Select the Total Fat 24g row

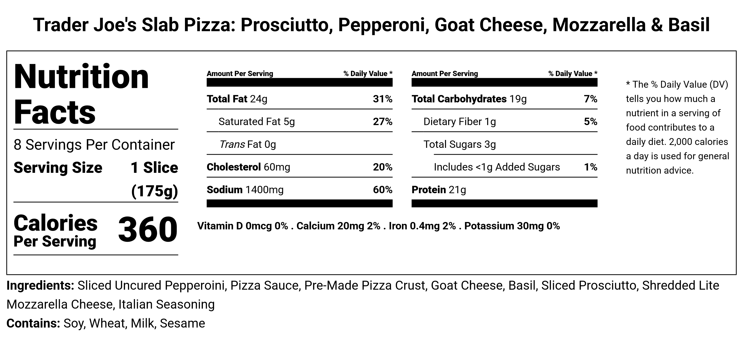coord(237,99)
